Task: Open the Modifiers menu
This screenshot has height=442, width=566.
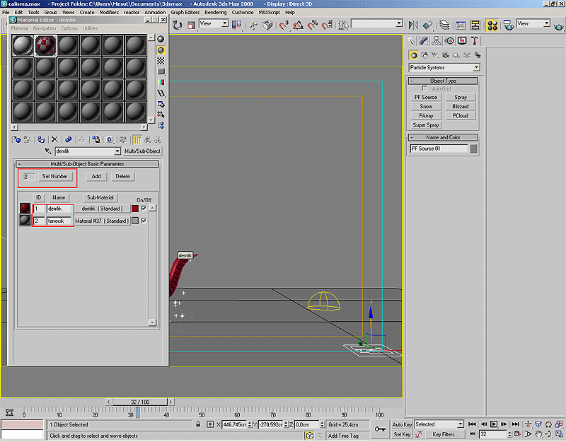Action: click(x=109, y=12)
